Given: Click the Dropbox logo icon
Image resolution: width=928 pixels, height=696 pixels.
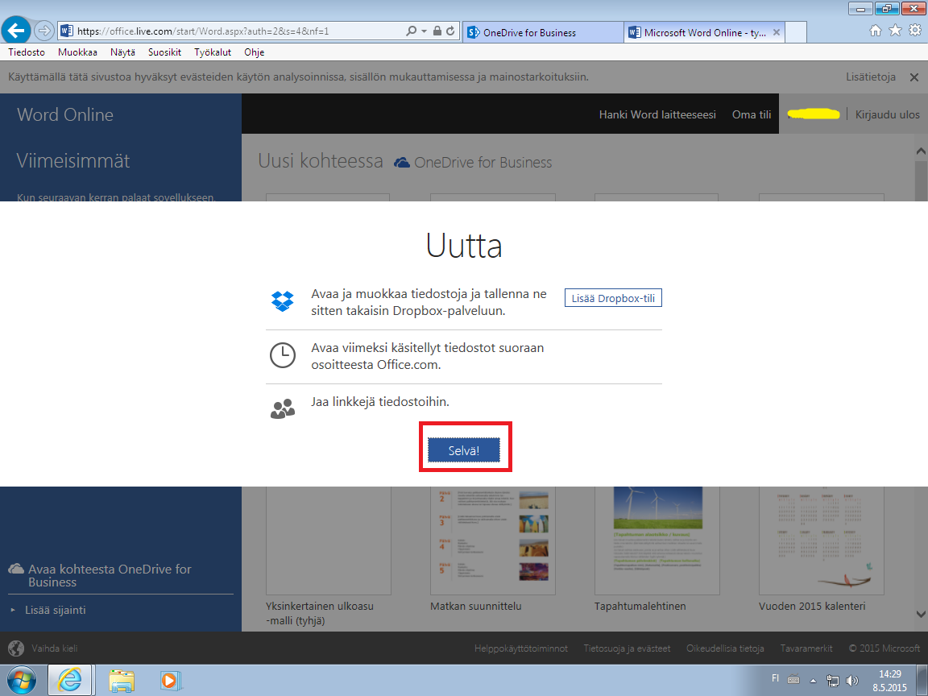Looking at the screenshot, I should pyautogui.click(x=282, y=301).
